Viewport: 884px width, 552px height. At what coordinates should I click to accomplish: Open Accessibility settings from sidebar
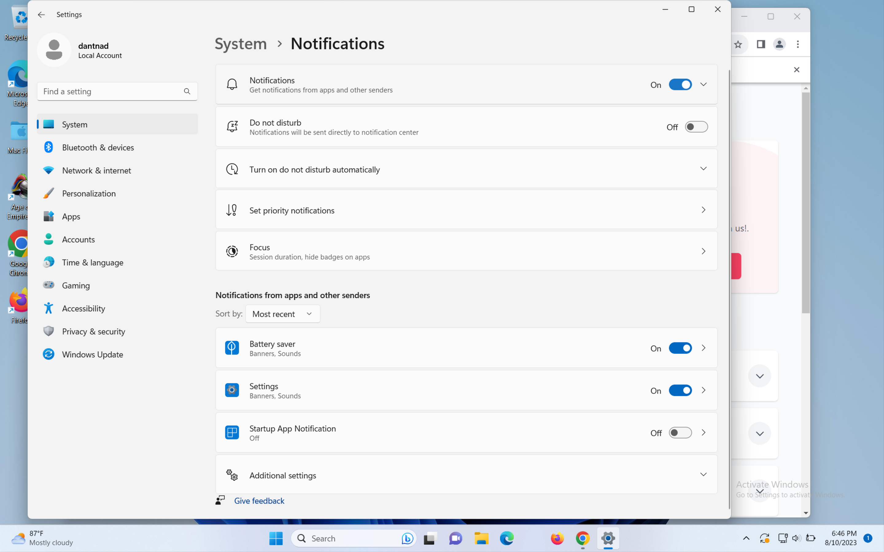(83, 308)
